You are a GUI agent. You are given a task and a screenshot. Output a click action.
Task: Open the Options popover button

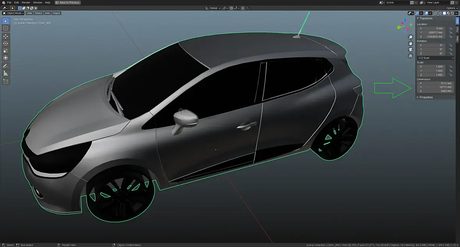pos(451,8)
